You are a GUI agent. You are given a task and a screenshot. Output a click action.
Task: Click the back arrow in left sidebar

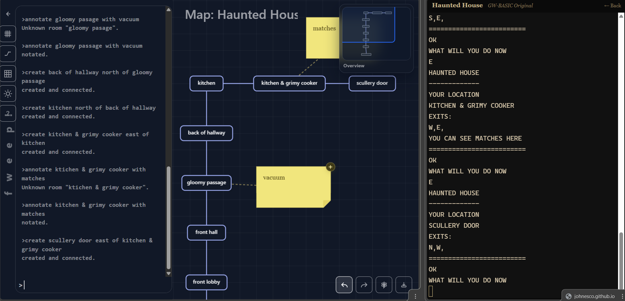pos(8,14)
